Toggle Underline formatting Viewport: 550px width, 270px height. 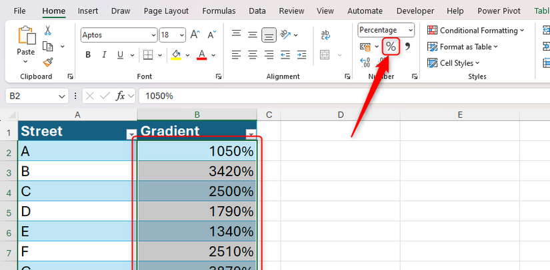click(120, 55)
